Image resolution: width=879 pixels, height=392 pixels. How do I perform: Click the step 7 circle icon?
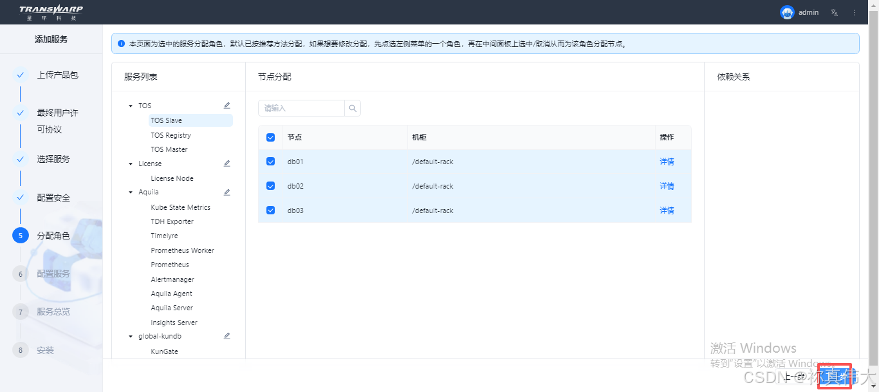20,312
